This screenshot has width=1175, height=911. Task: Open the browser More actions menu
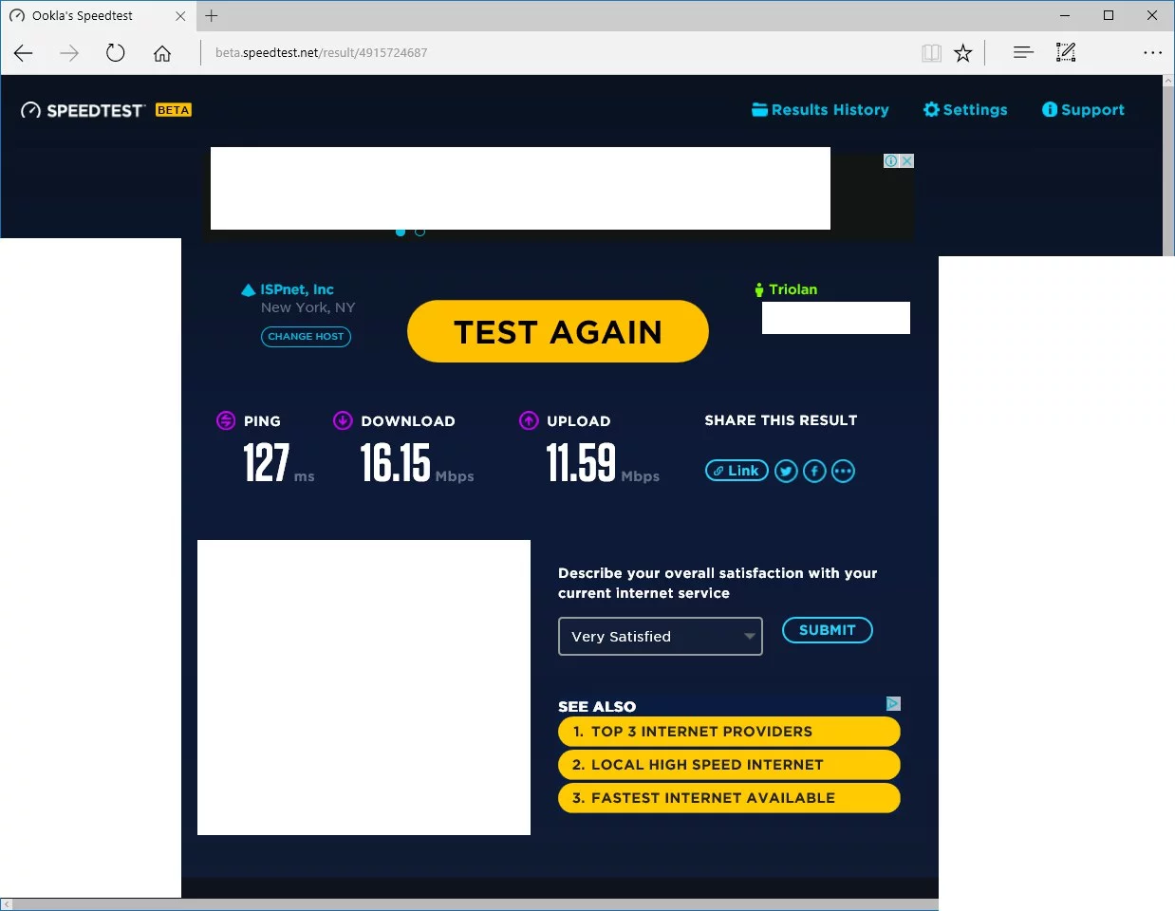(x=1152, y=53)
